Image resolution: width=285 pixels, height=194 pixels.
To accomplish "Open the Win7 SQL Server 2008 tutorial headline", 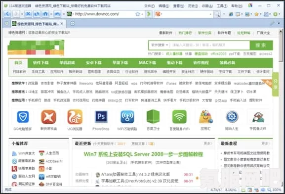I will [143, 154].
